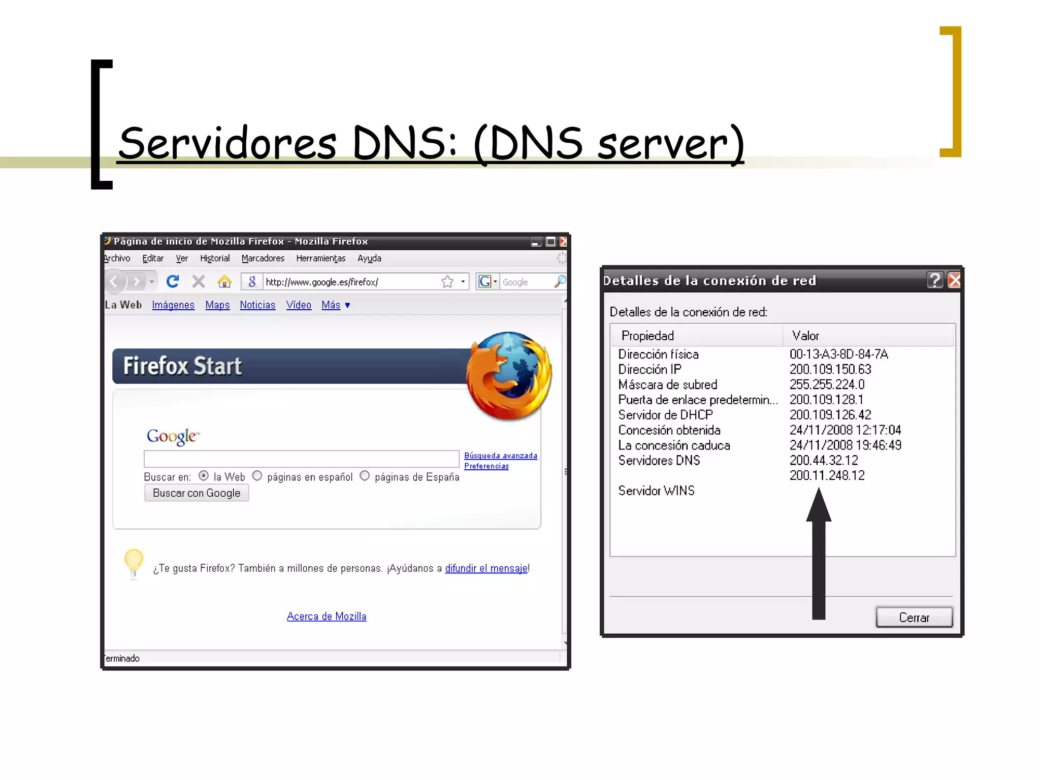The width and height of the screenshot is (1040, 780).
Task: Open the Ver menu
Action: [182, 258]
